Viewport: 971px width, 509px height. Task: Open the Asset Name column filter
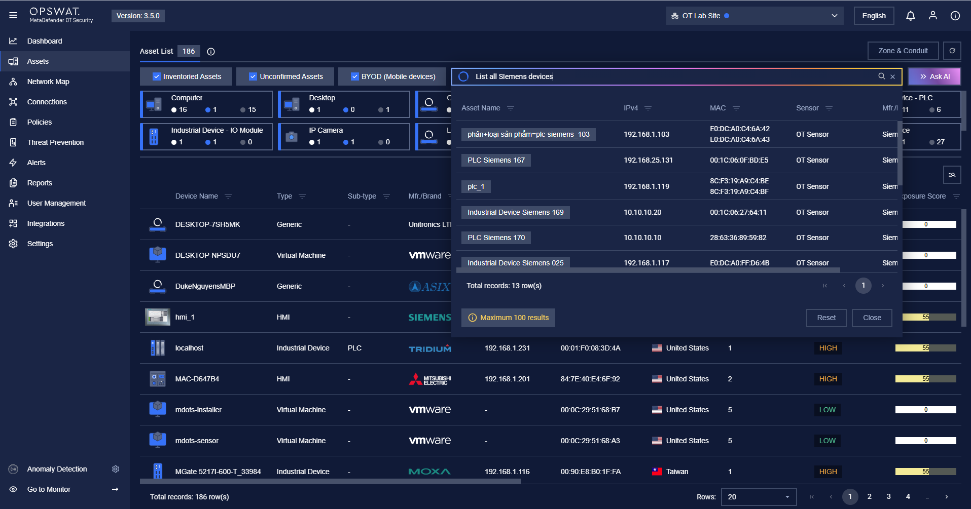click(511, 108)
